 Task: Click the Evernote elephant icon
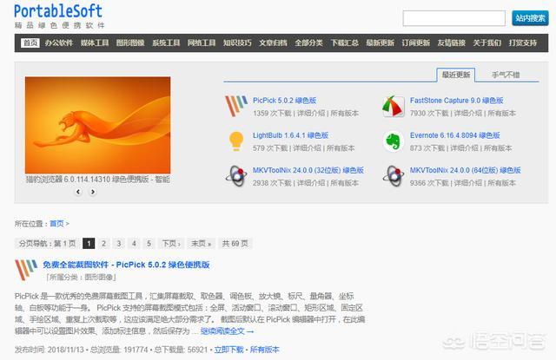[x=393, y=141]
